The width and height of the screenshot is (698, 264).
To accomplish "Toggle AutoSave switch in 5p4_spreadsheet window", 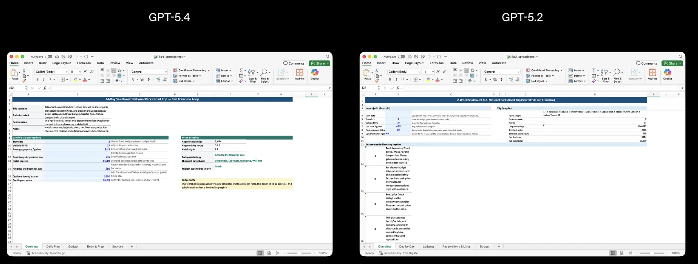I will pos(49,57).
